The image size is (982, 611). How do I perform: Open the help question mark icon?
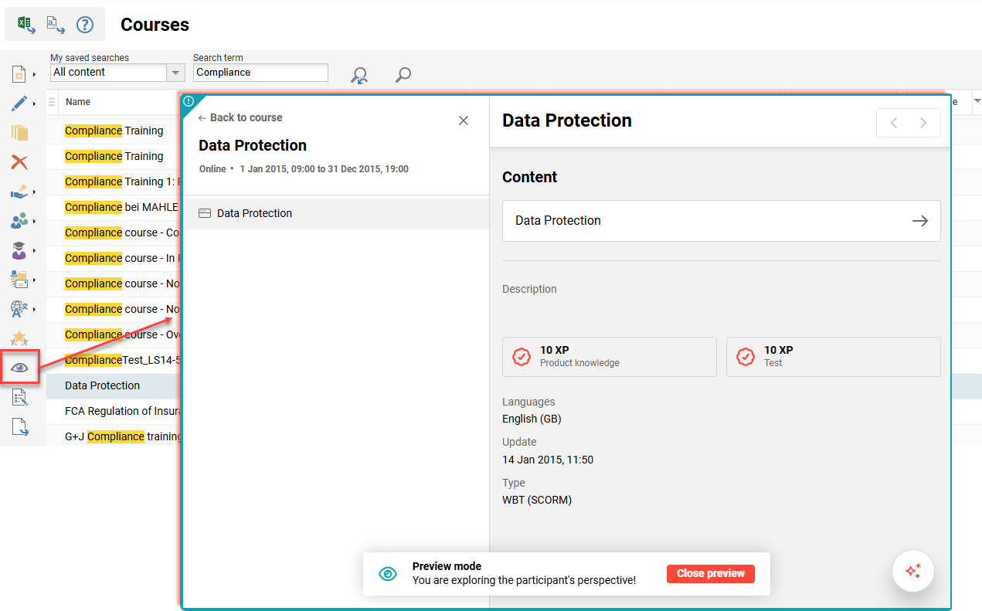point(85,25)
